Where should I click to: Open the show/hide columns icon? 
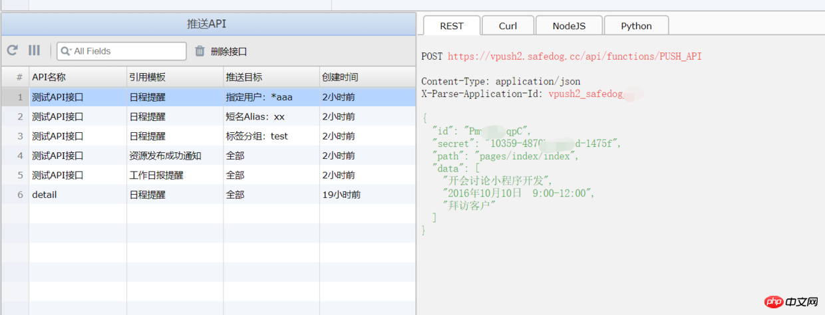[x=34, y=51]
